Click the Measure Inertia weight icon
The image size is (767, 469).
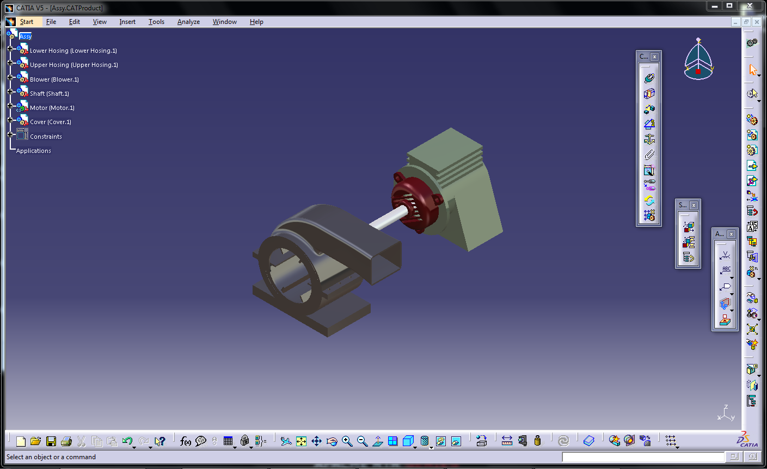pos(538,441)
